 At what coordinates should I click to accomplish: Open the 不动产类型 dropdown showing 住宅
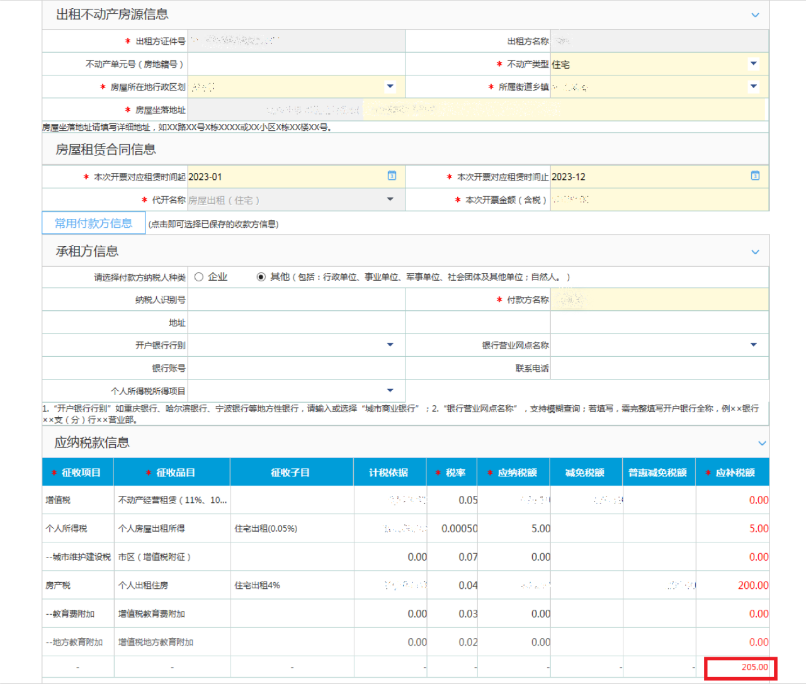click(752, 64)
